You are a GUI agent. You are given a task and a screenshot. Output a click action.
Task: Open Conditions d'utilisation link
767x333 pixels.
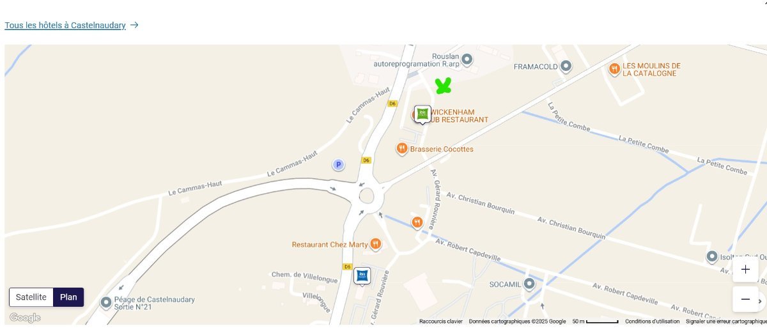[x=653, y=321]
